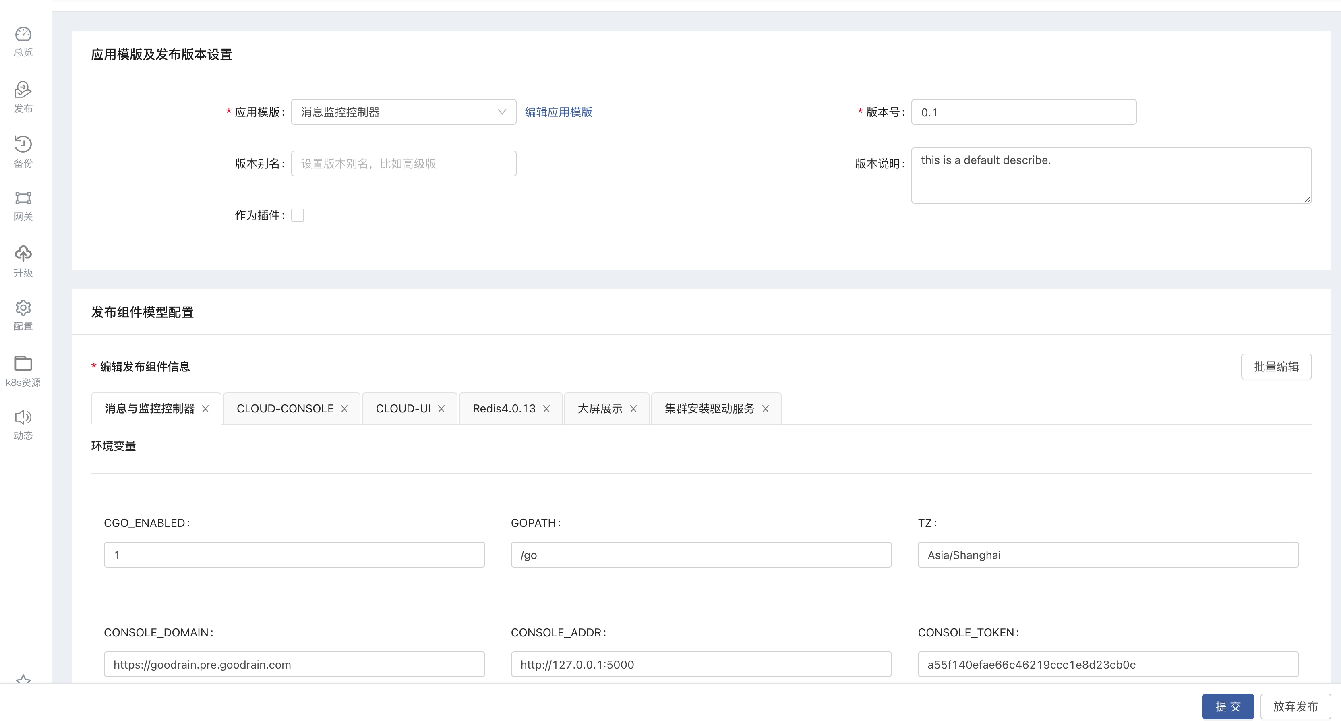The height and width of the screenshot is (721, 1341).
Task: Click the 提交 submit button
Action: (x=1228, y=706)
